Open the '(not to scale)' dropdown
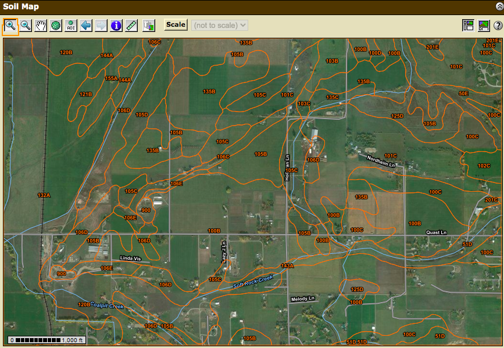The height and width of the screenshot is (348, 504). click(220, 25)
